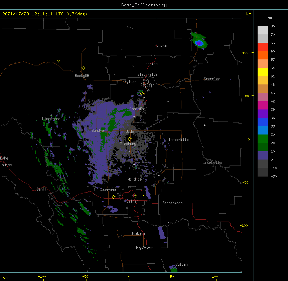The image size is (288, 281).
Task: Click the km unit label at top right
Action: [249, 14]
